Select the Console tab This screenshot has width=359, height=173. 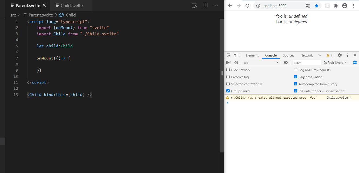(271, 55)
